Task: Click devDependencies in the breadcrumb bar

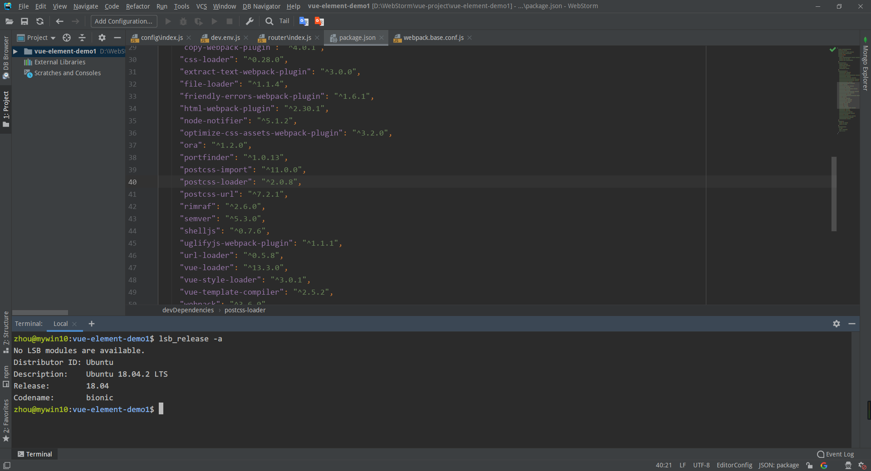Action: [x=188, y=310]
